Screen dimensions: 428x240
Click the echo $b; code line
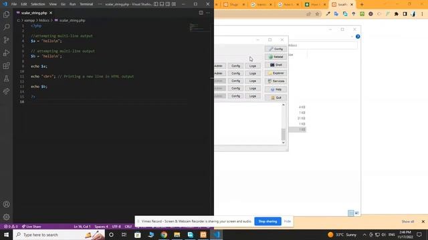[x=39, y=87]
